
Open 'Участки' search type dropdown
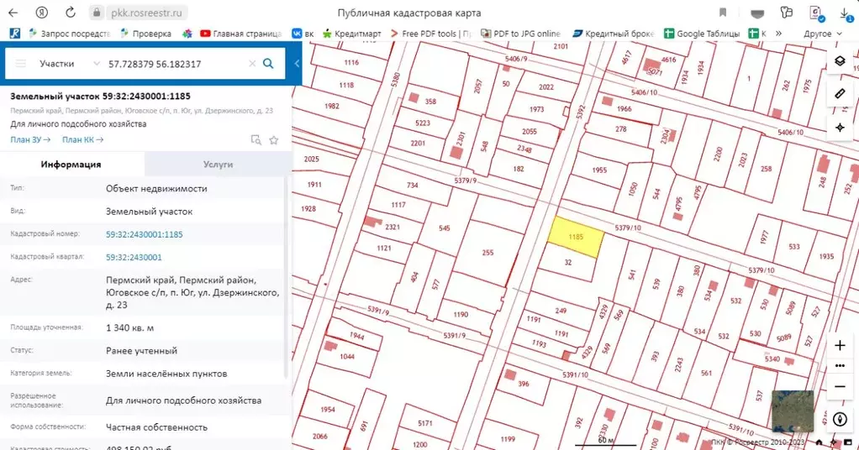pyautogui.click(x=69, y=64)
